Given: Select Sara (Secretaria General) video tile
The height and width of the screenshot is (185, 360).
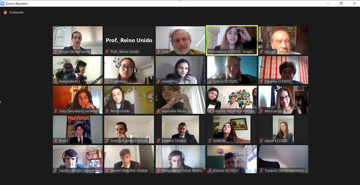Looking at the screenshot, I should click(78, 100).
